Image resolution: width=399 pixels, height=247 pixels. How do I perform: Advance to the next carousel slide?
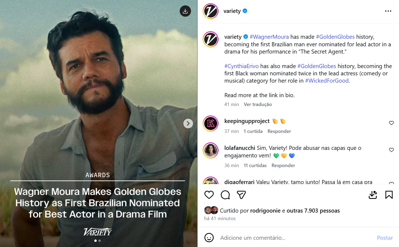(x=188, y=123)
